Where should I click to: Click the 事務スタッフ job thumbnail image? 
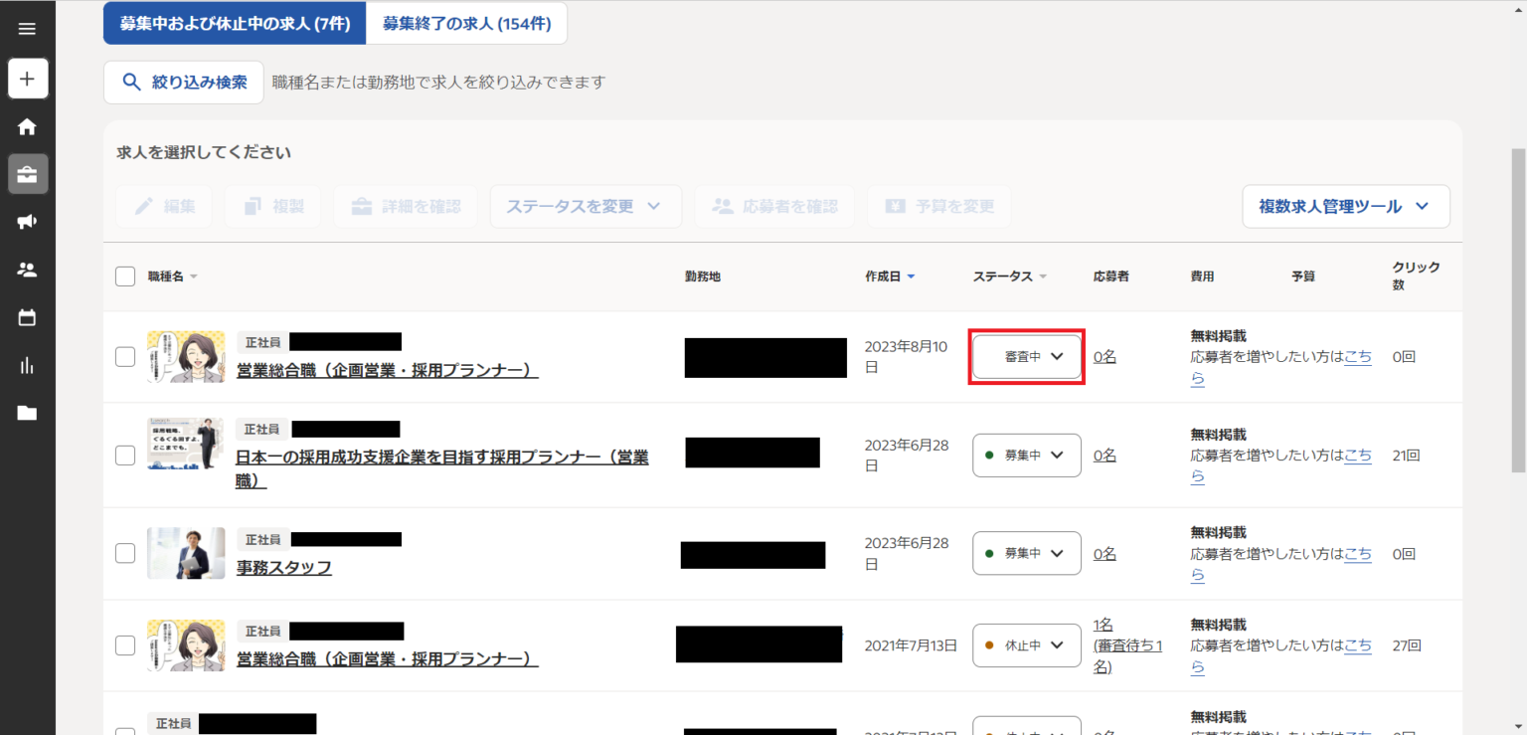pos(186,553)
